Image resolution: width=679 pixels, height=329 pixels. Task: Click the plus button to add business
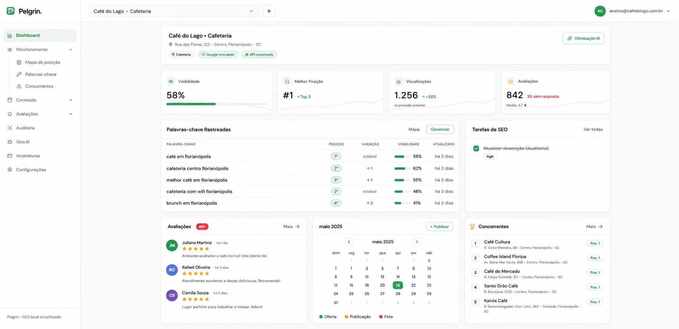pyautogui.click(x=269, y=11)
